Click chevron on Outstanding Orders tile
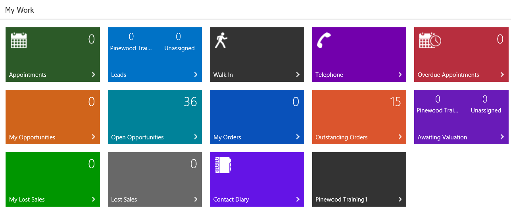This screenshot has width=511, height=213. (400, 137)
